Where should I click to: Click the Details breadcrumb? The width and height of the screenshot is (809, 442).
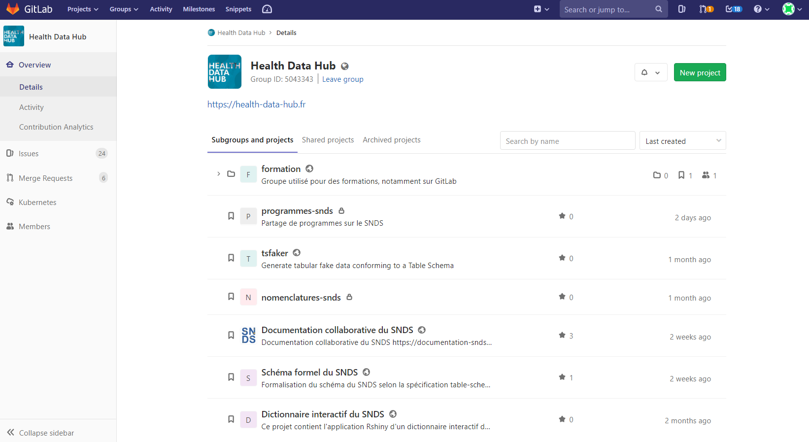point(286,33)
